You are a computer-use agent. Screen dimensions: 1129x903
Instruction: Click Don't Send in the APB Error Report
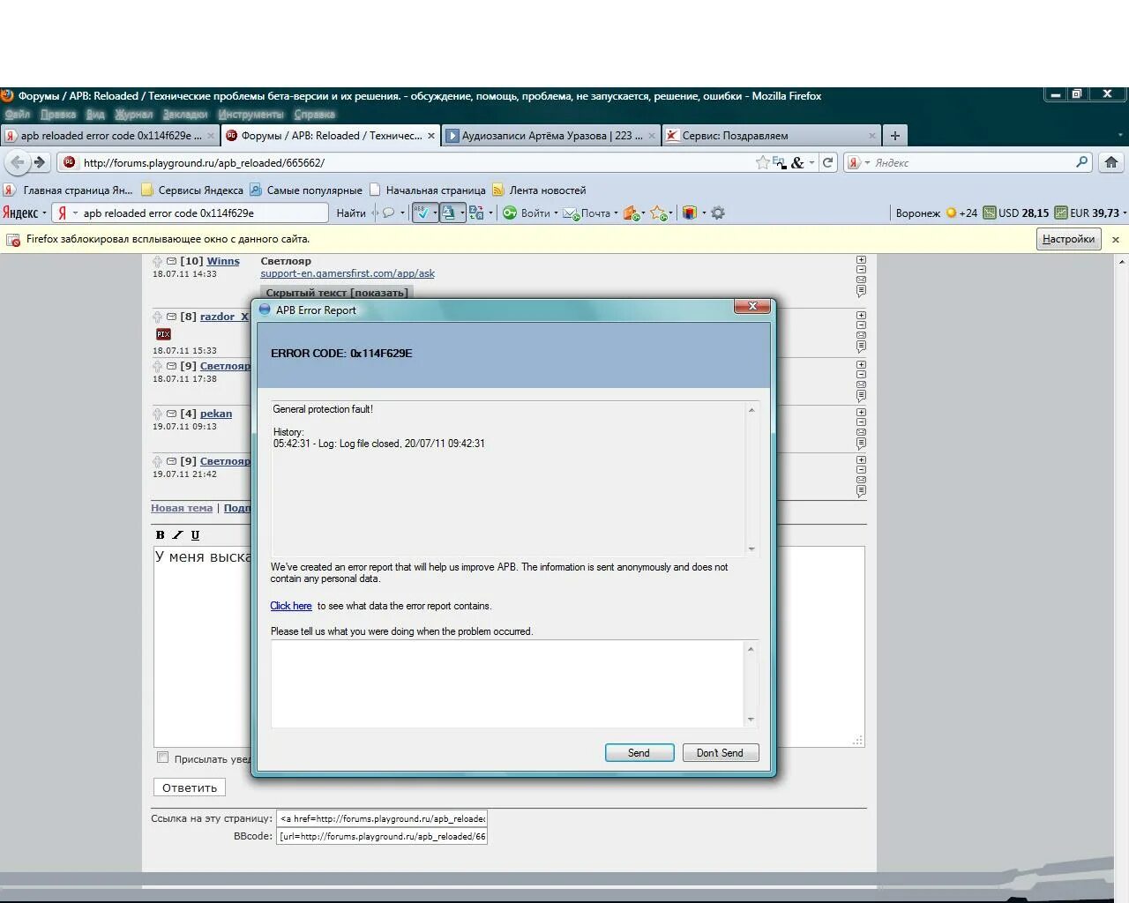point(721,752)
